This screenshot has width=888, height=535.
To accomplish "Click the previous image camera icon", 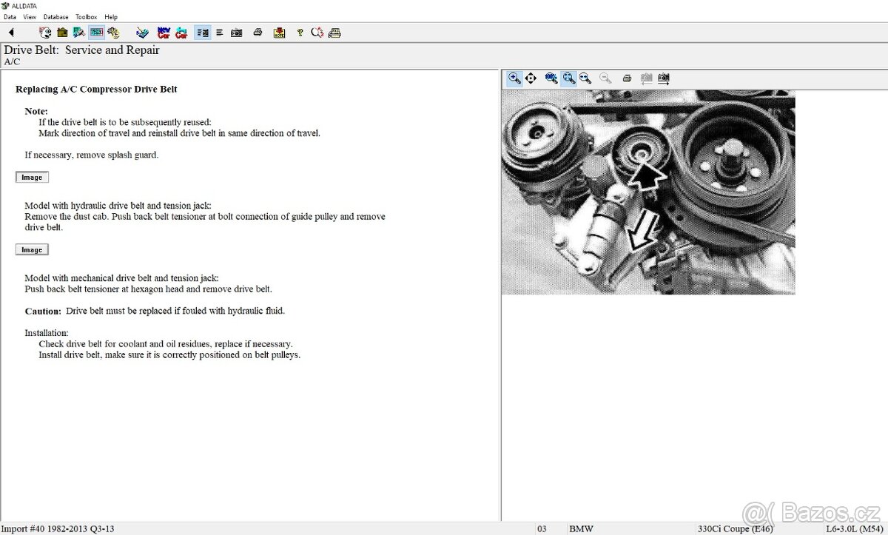I will 645,78.
